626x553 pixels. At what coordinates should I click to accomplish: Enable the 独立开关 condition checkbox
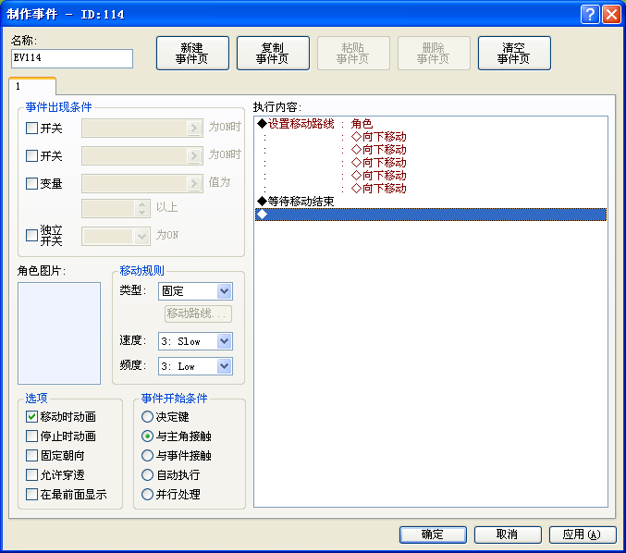tap(31, 235)
